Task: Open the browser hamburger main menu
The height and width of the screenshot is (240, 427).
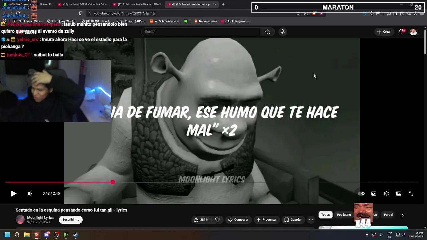Action: 422,13
